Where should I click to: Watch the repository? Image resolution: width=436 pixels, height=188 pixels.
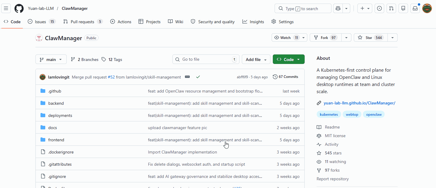click(285, 37)
